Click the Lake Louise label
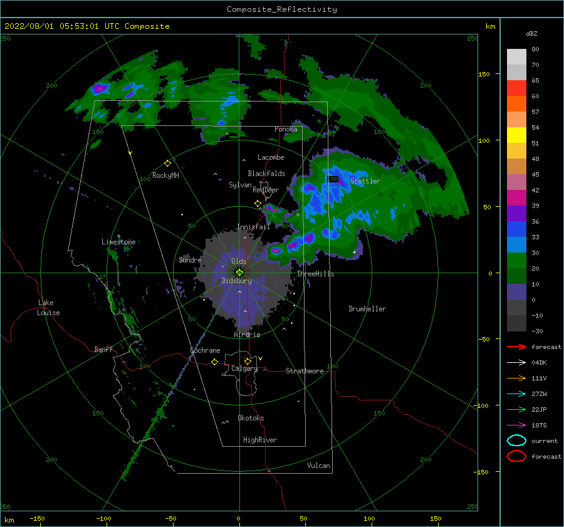The image size is (564, 527). [48, 308]
